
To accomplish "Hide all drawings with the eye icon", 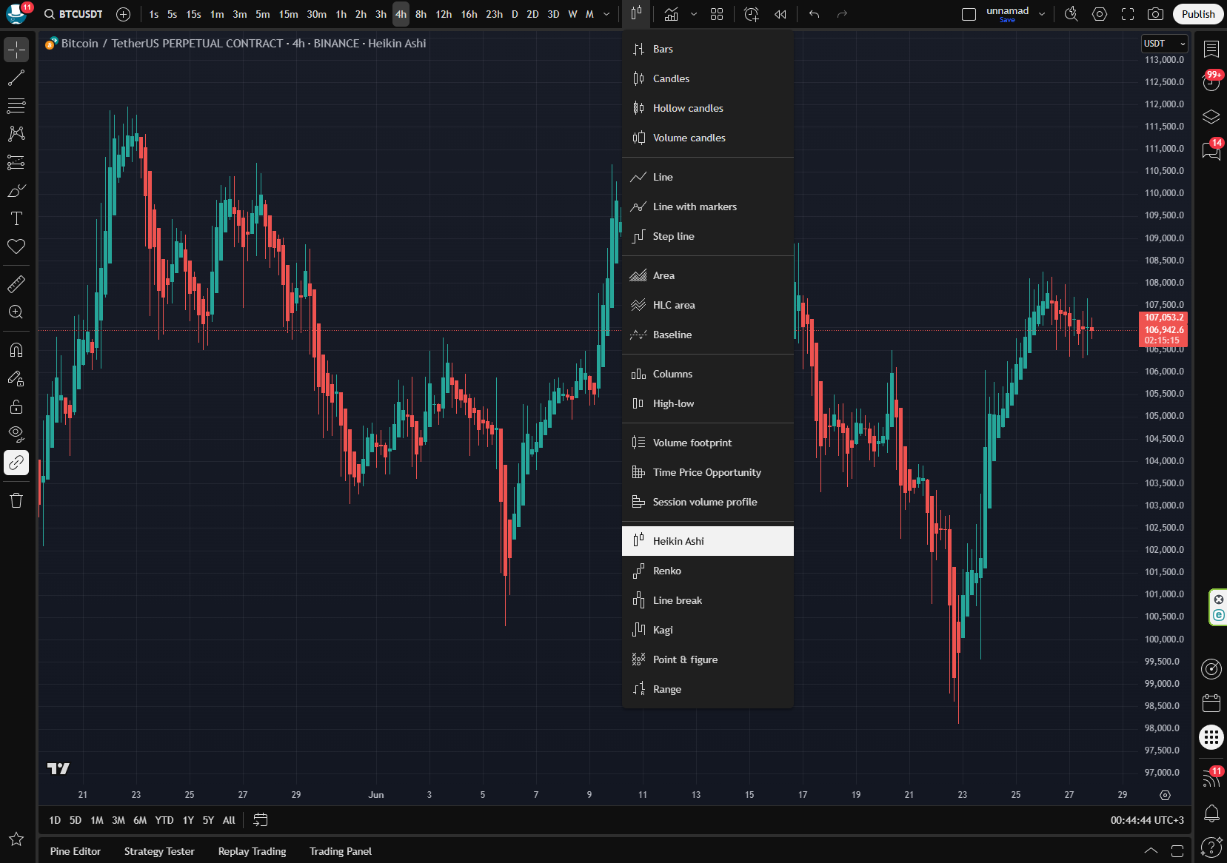I will tap(16, 434).
